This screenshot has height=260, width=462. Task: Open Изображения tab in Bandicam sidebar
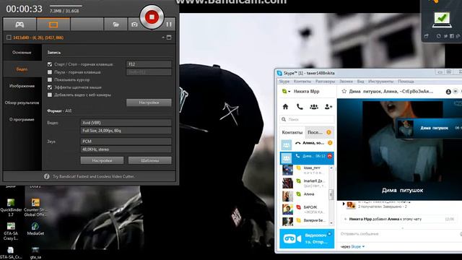coord(22,86)
